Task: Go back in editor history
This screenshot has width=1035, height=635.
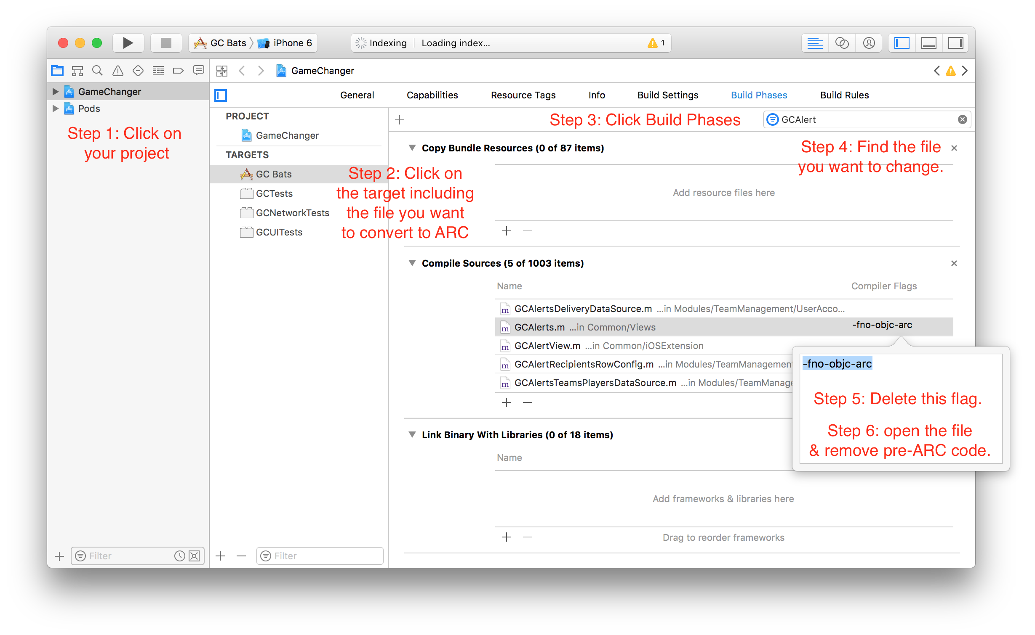Action: [242, 71]
